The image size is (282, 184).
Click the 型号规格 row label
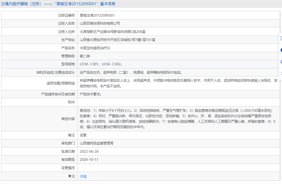[68, 64]
